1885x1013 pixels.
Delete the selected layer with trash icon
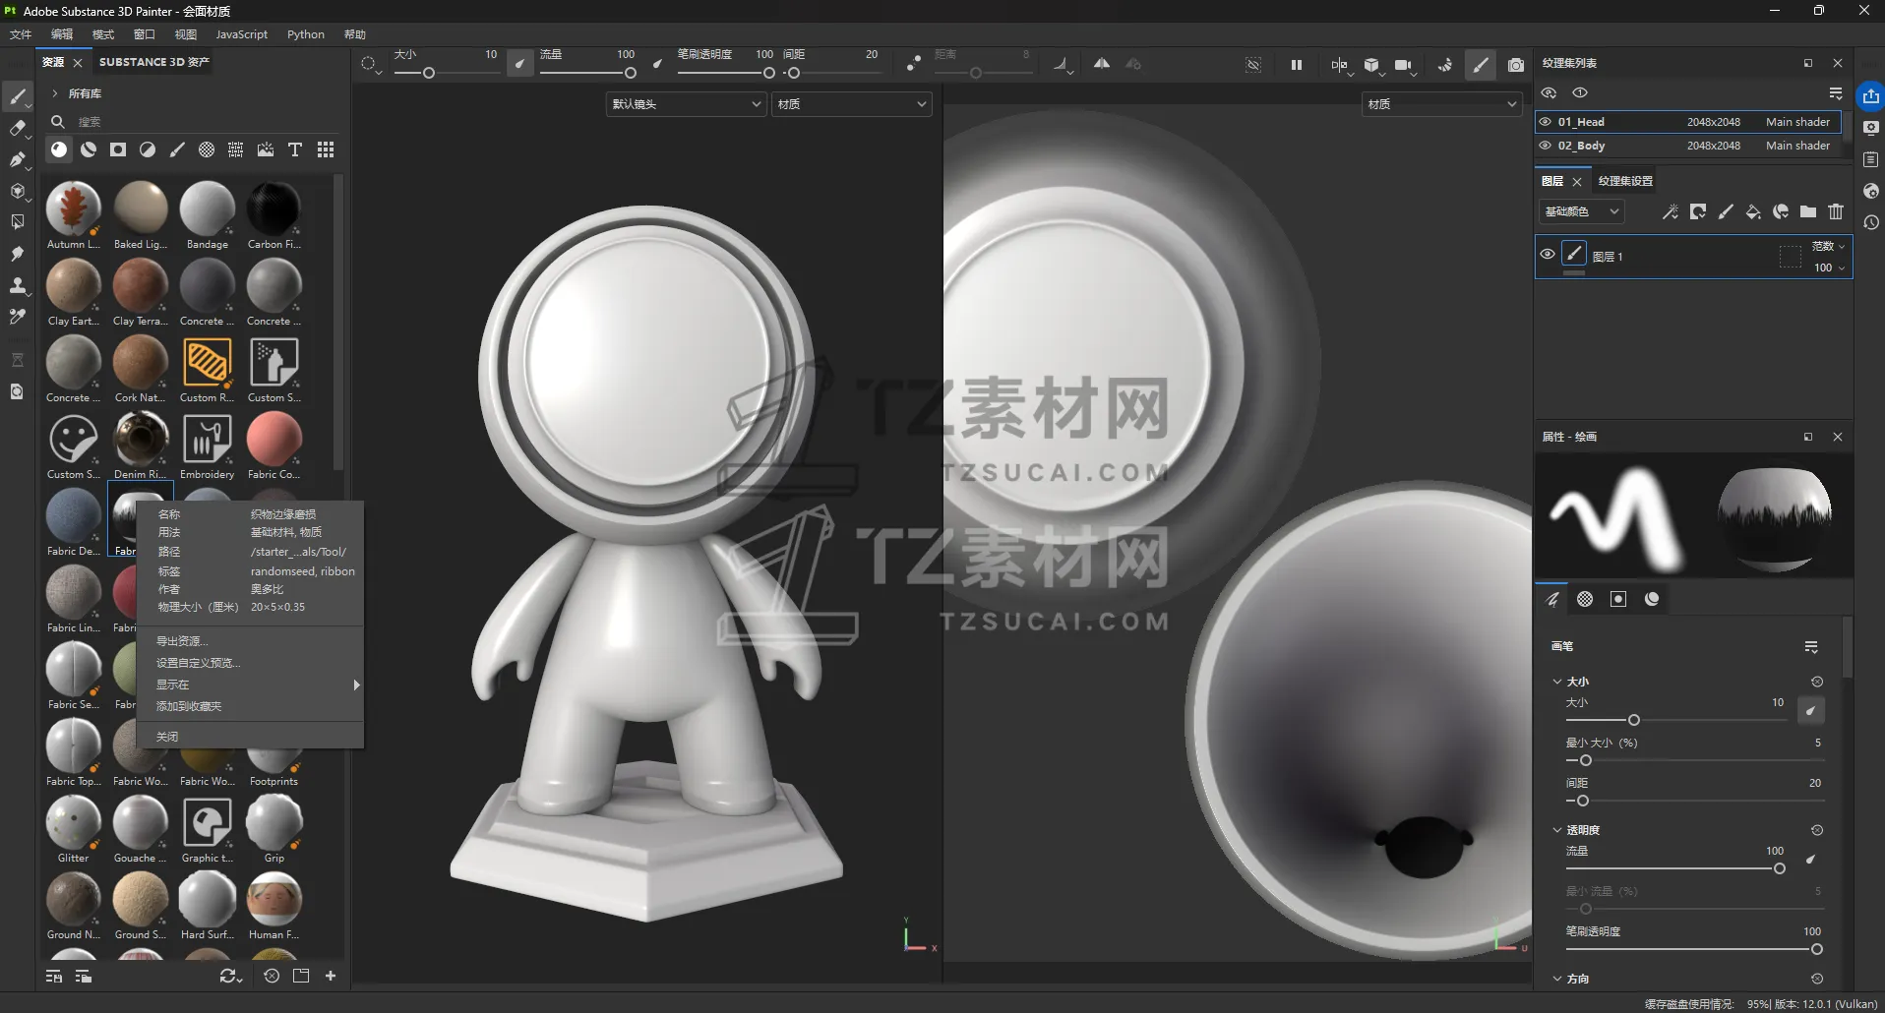click(1836, 211)
